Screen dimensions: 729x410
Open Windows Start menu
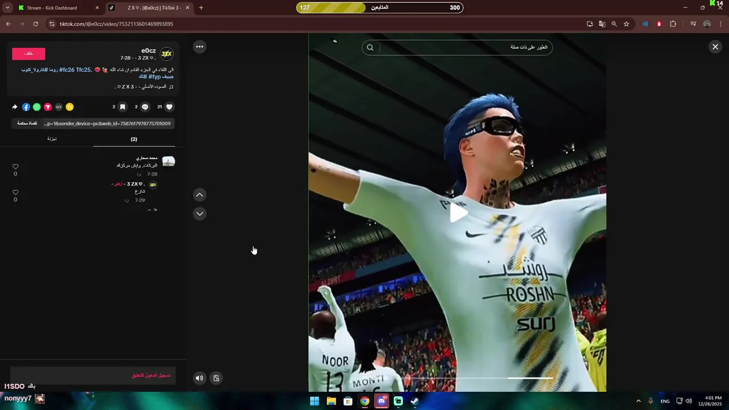point(314,401)
